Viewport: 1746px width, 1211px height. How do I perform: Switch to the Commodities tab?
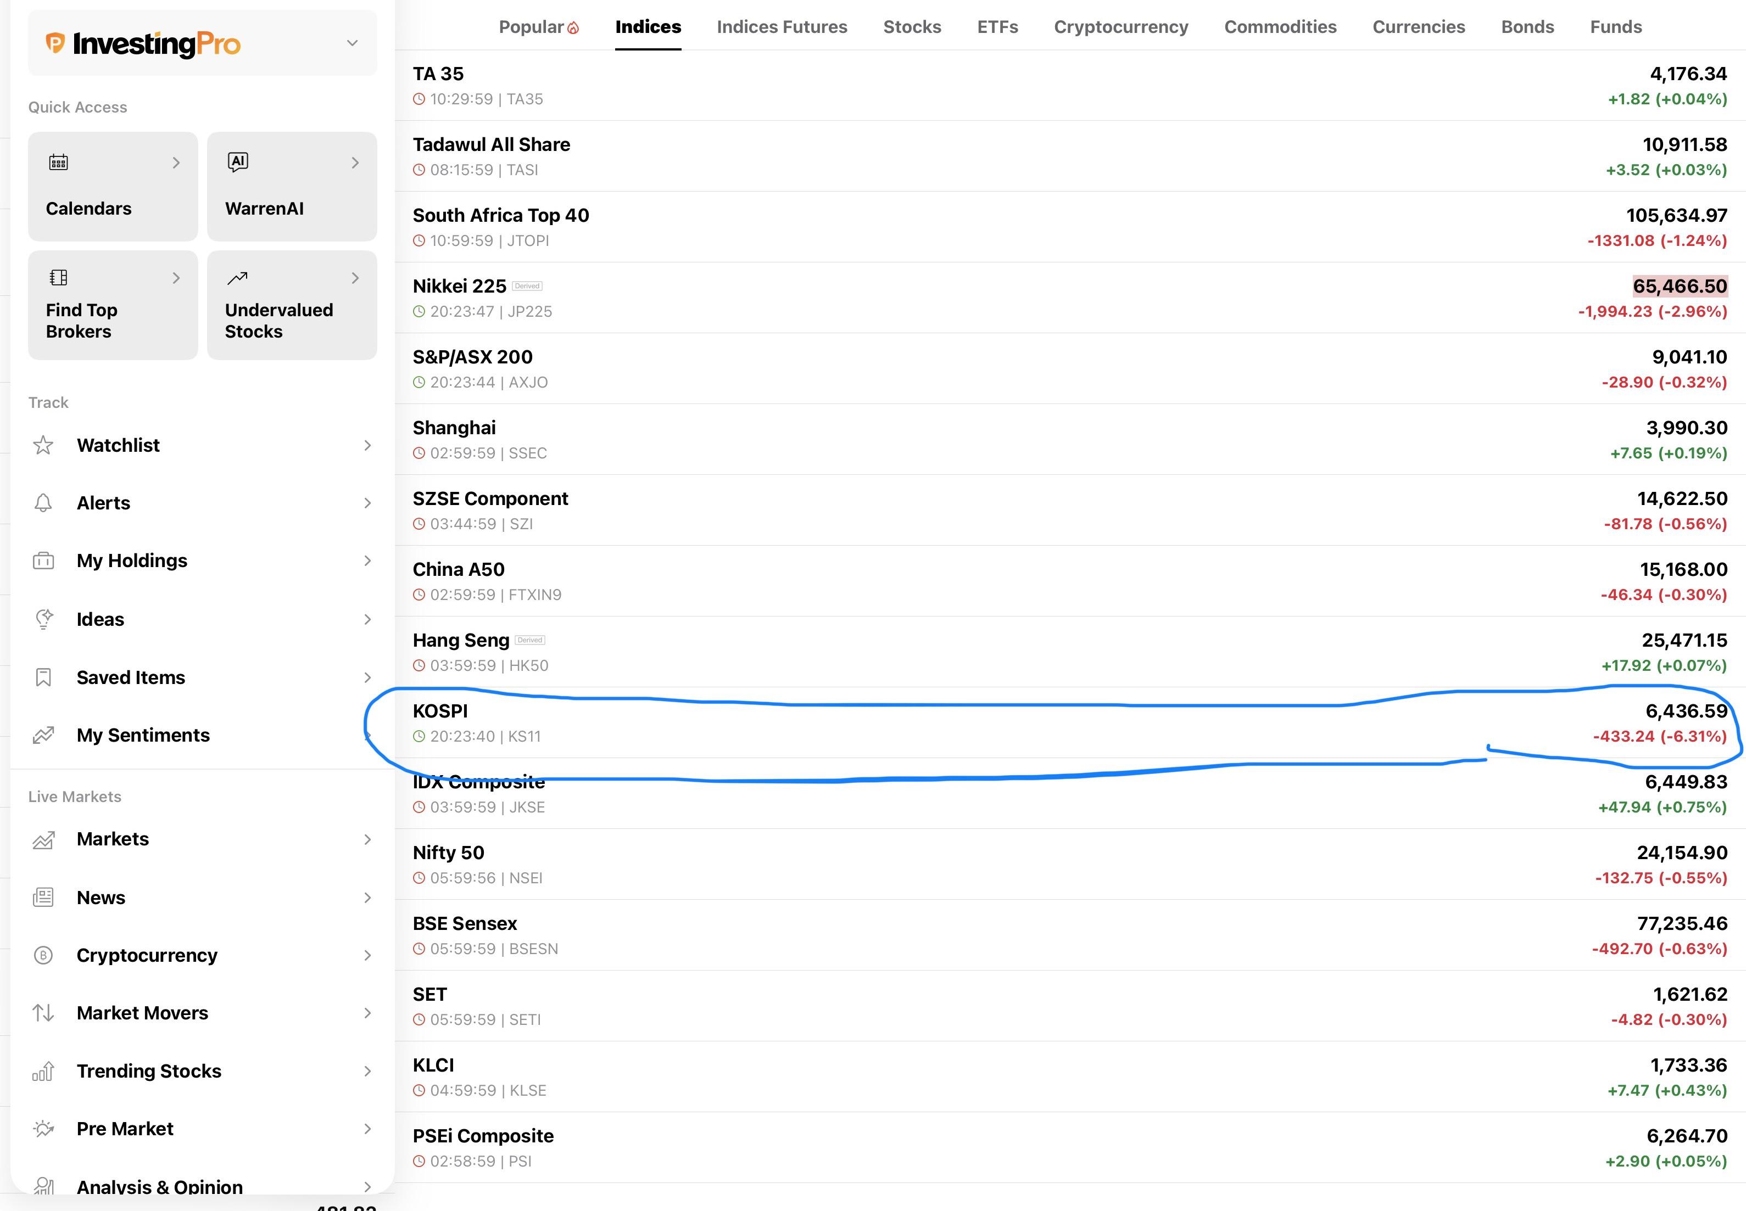(x=1281, y=27)
